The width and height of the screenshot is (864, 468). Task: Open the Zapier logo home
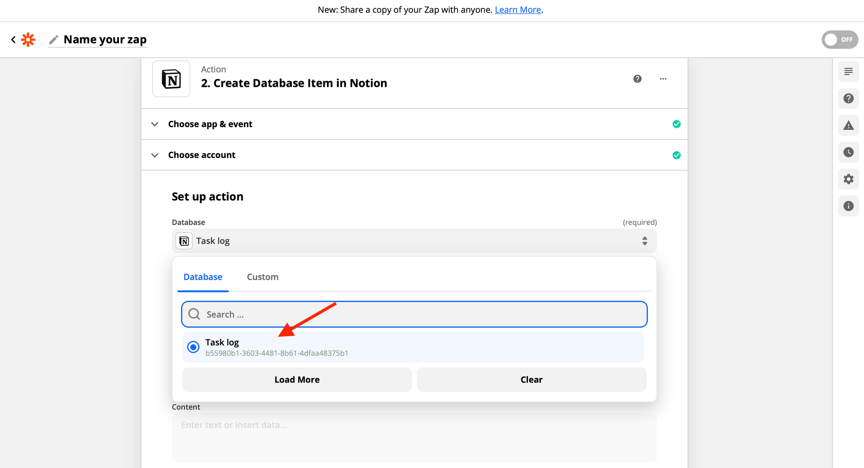click(28, 40)
